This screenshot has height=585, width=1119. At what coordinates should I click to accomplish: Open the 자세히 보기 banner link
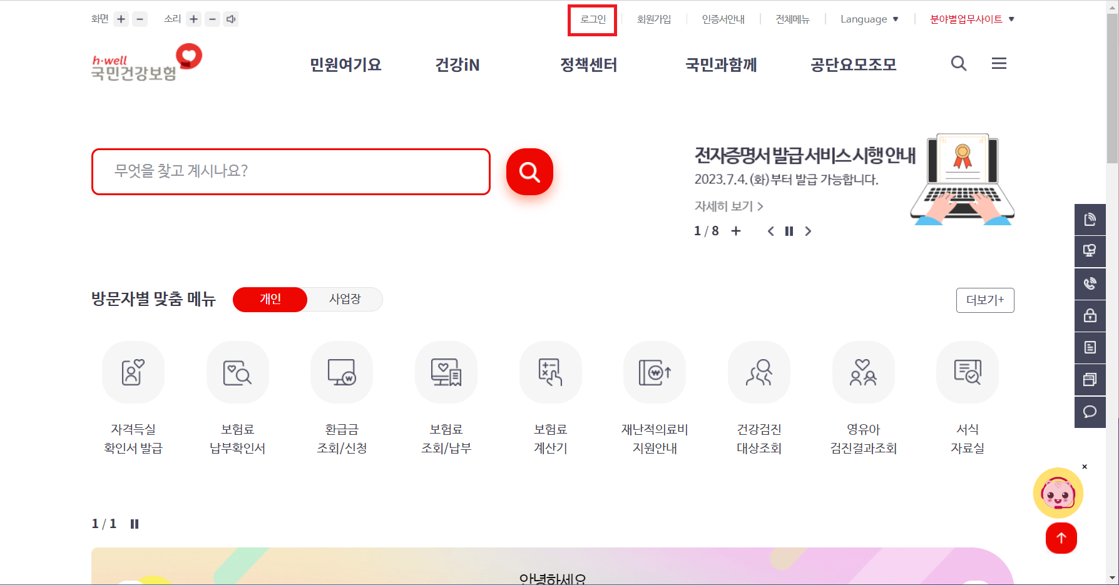point(728,206)
